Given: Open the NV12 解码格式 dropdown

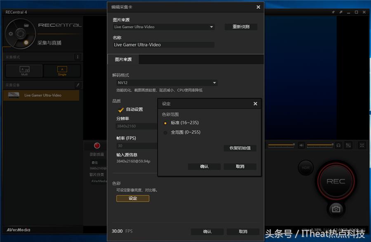Looking at the screenshot, I should [x=165, y=82].
